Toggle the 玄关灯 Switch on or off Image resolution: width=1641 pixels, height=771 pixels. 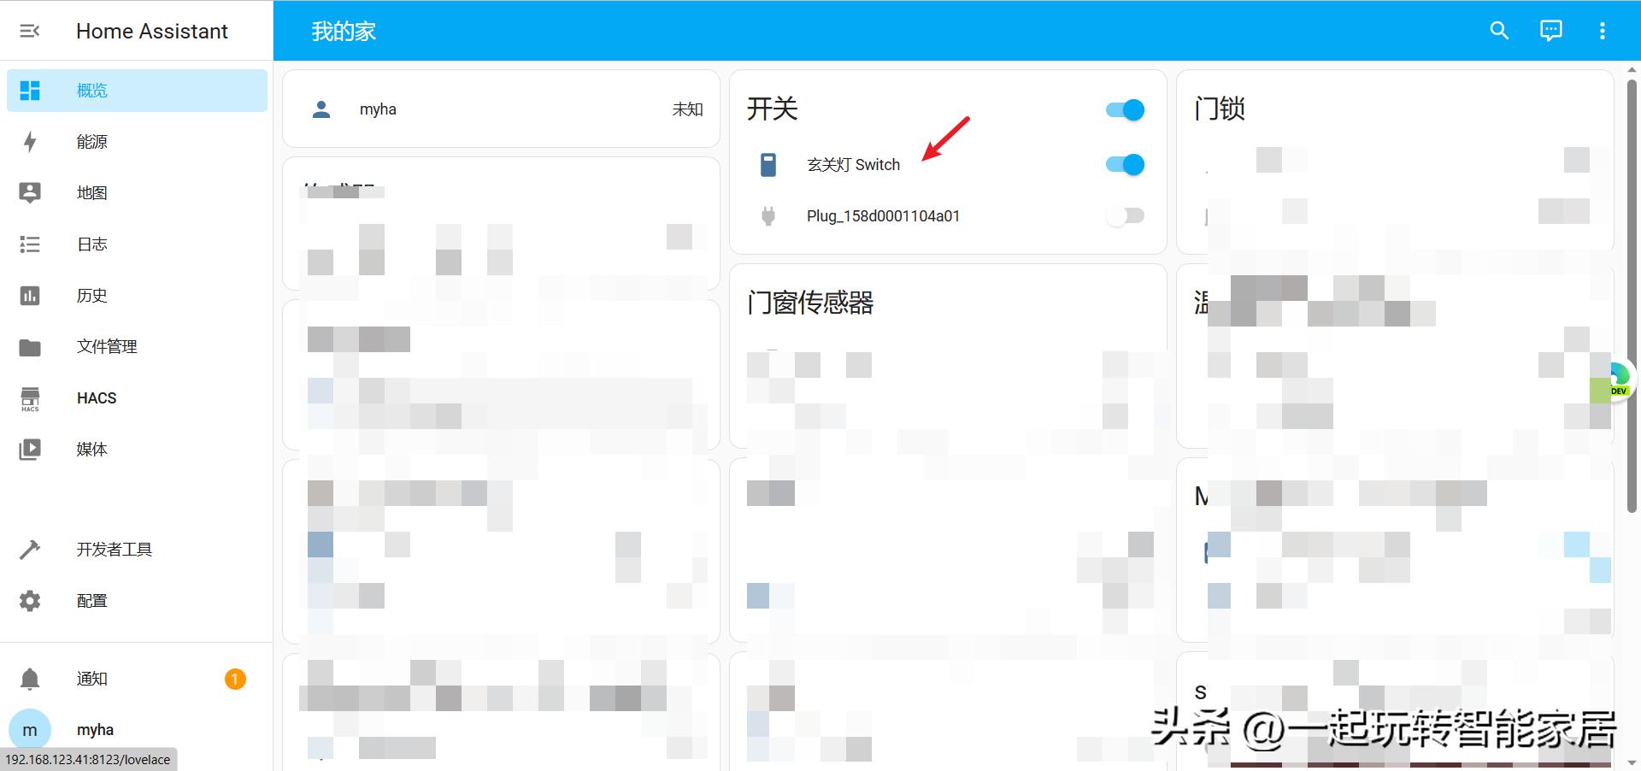(1125, 164)
